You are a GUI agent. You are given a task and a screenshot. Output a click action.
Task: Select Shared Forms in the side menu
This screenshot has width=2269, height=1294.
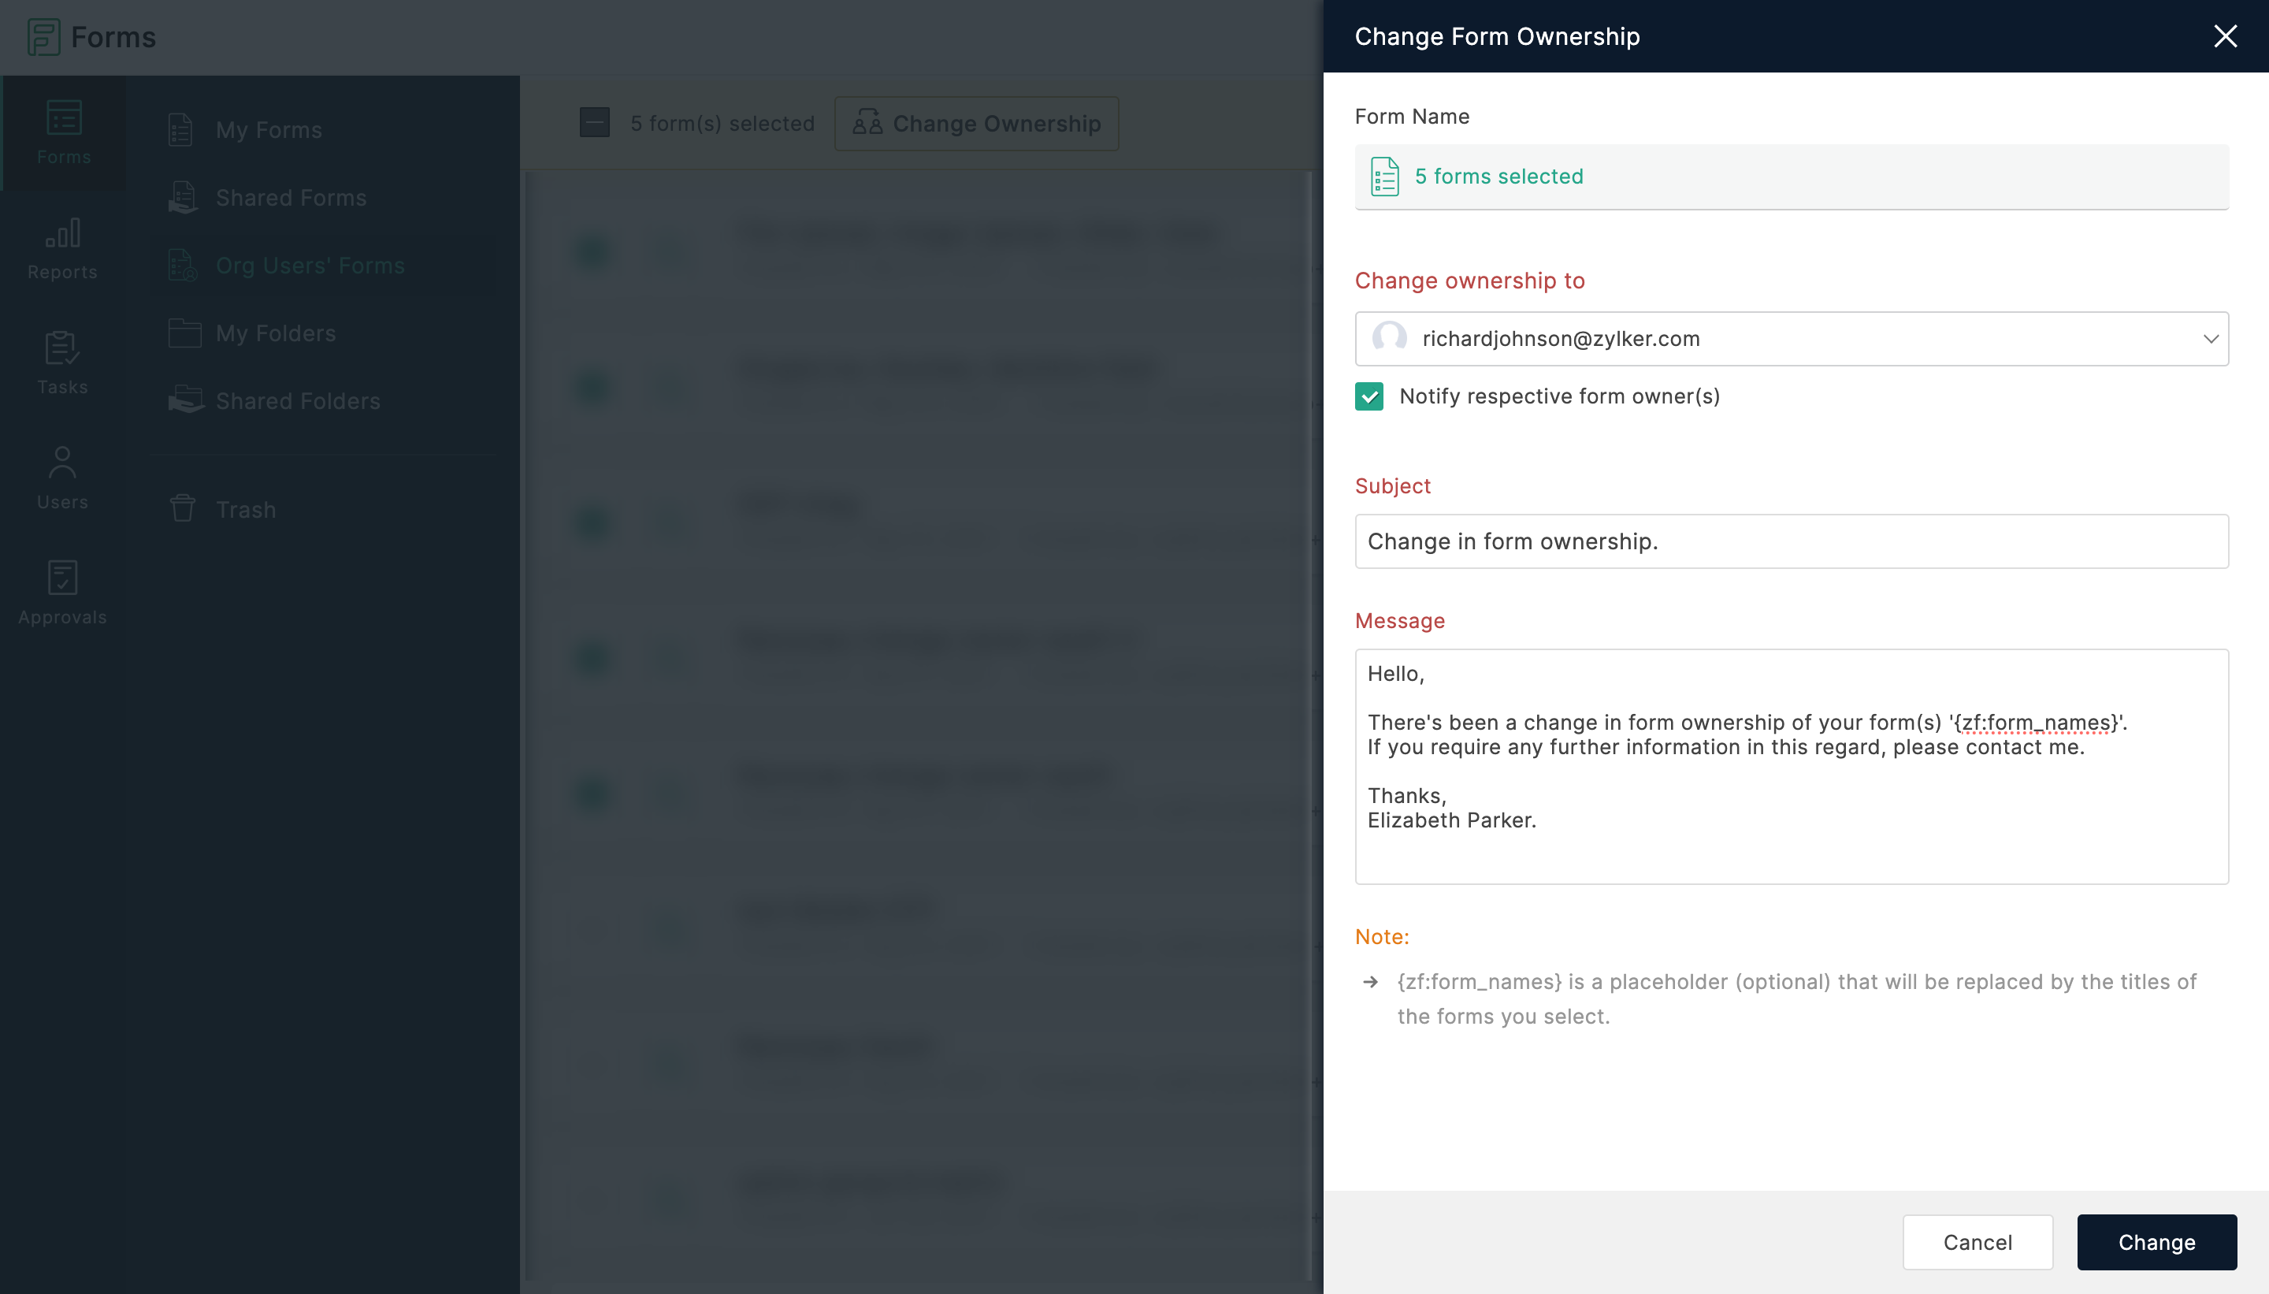click(291, 197)
